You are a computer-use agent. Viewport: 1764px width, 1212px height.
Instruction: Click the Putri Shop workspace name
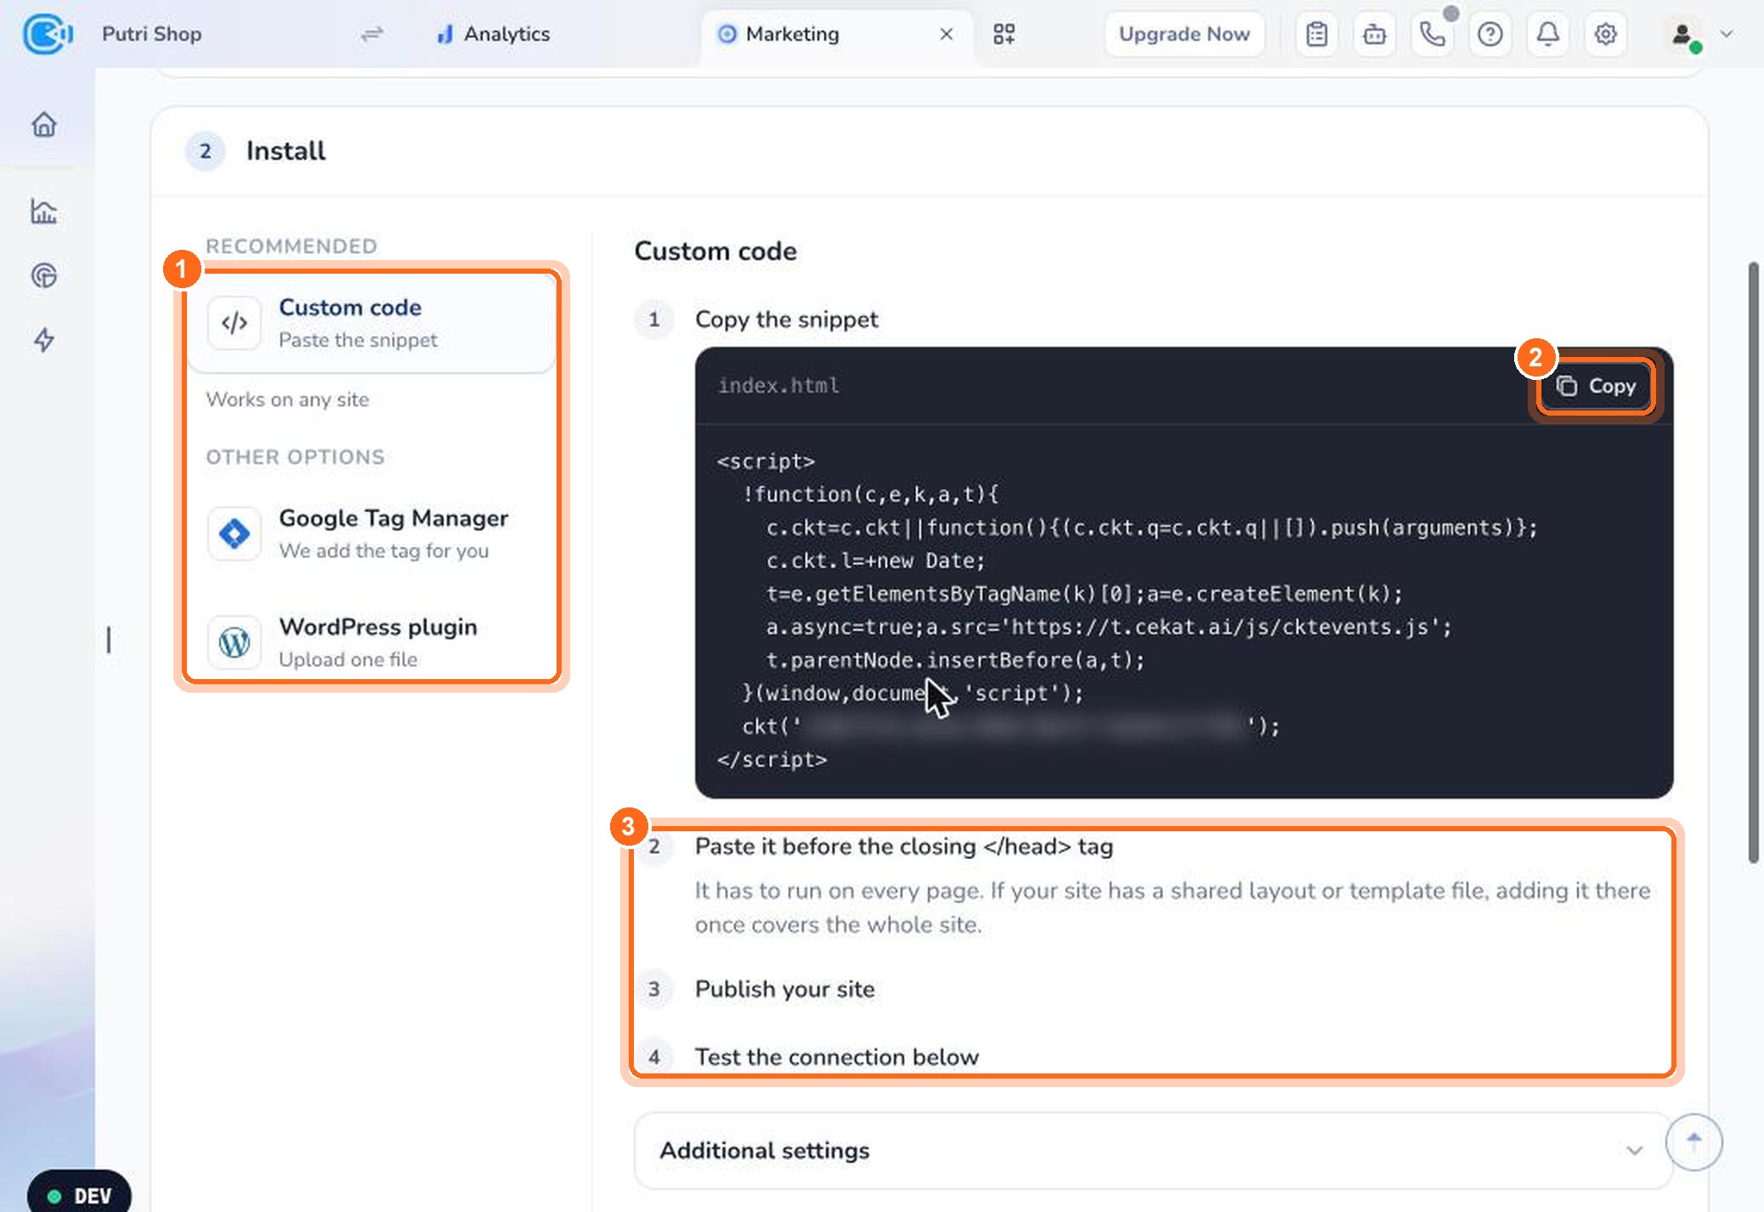point(152,34)
